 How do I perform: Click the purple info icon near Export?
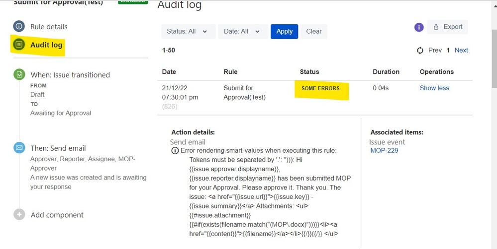(x=419, y=27)
